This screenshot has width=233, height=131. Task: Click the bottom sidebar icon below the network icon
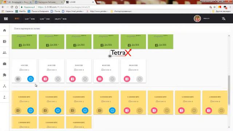click(5, 97)
